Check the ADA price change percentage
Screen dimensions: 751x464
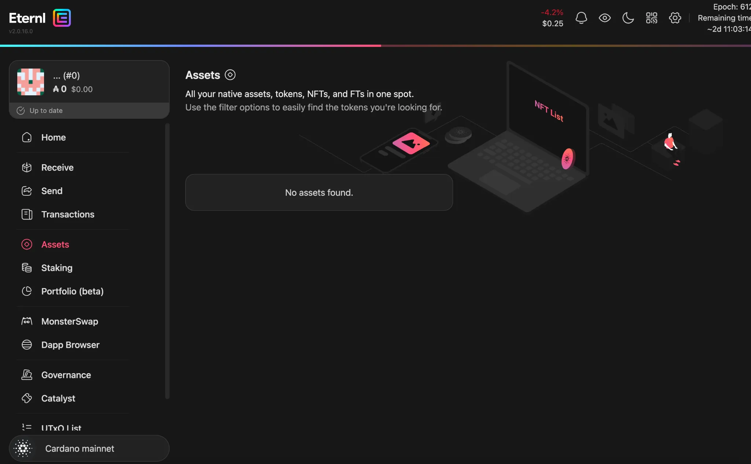(x=553, y=12)
